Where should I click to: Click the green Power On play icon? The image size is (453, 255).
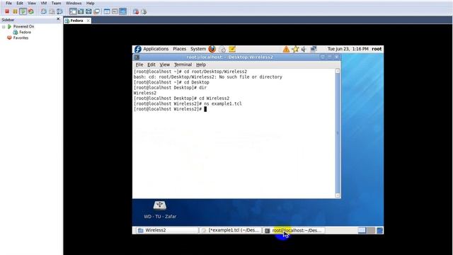(23, 11)
